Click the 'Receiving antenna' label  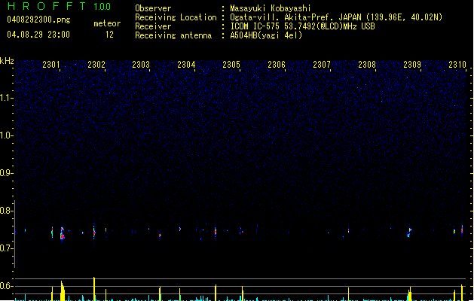(x=173, y=35)
